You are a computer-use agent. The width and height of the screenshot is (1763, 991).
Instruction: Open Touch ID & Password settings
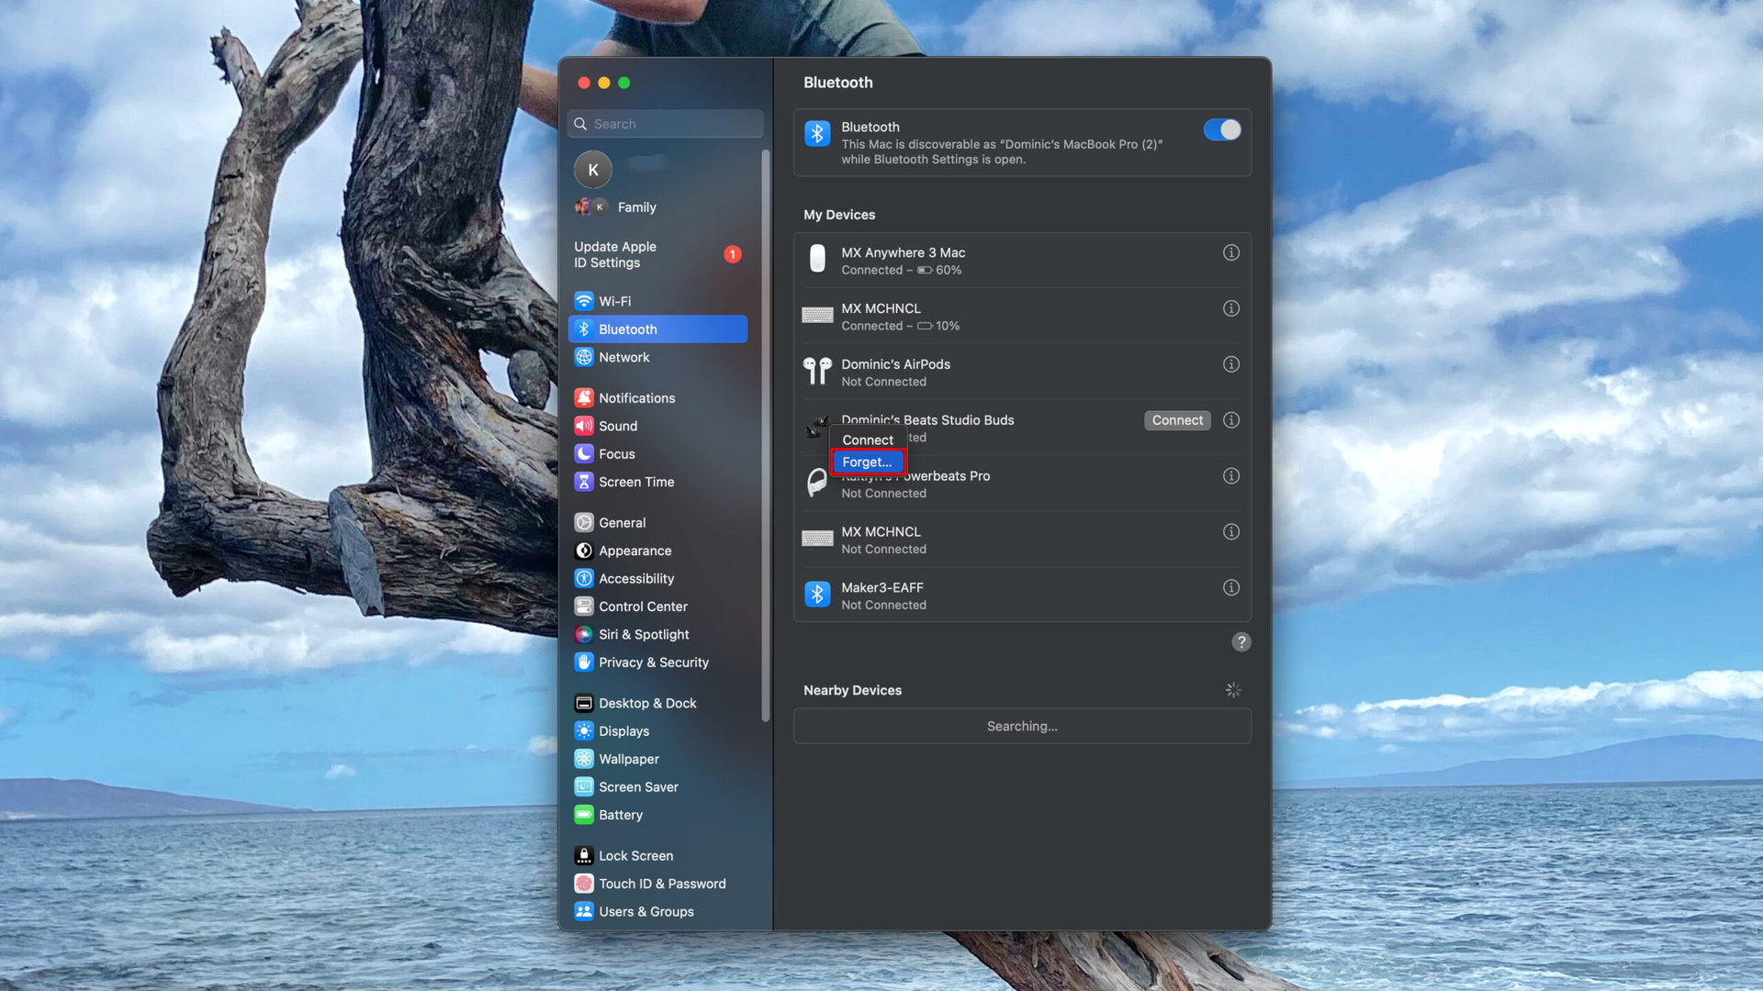pyautogui.click(x=661, y=884)
